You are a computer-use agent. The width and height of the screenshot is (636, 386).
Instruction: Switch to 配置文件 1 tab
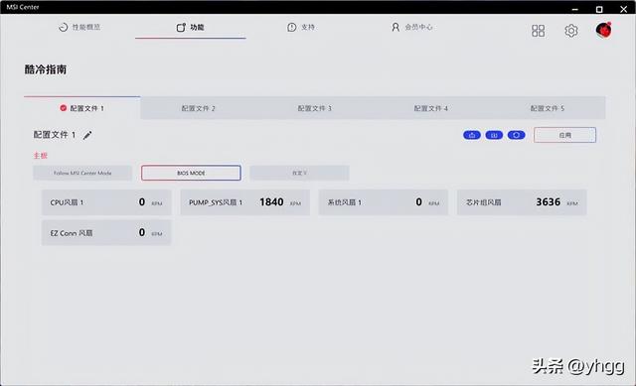[81, 108]
